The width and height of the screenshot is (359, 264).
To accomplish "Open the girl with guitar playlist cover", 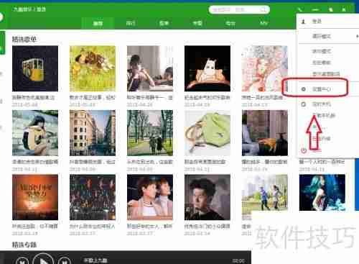I will (x=35, y=133).
